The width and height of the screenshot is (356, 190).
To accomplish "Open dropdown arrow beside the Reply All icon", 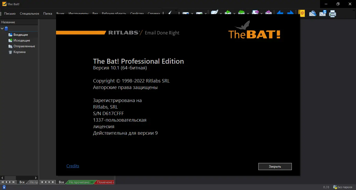I will 248,13.
